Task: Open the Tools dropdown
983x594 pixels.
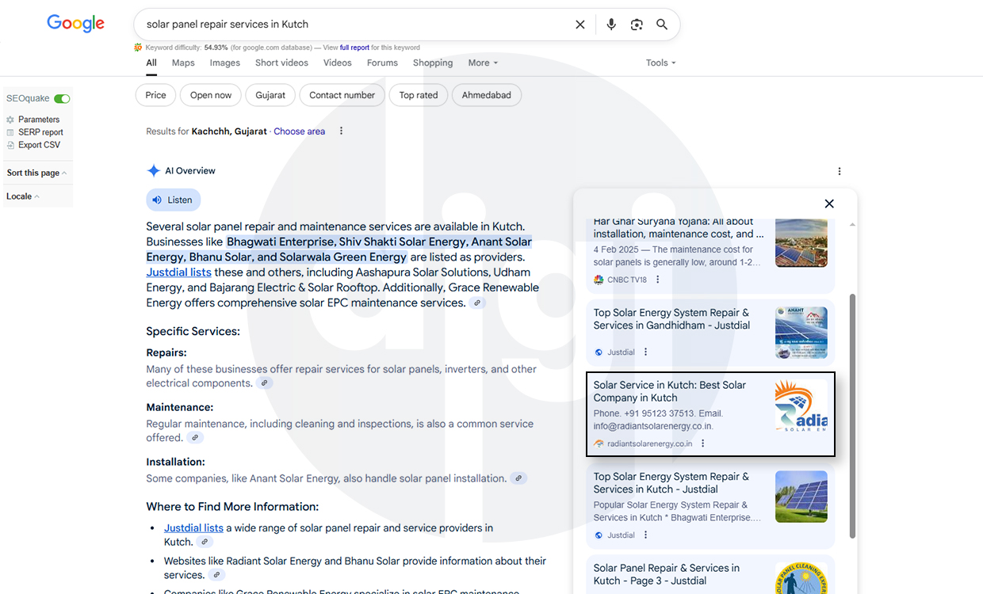Action: pos(660,63)
